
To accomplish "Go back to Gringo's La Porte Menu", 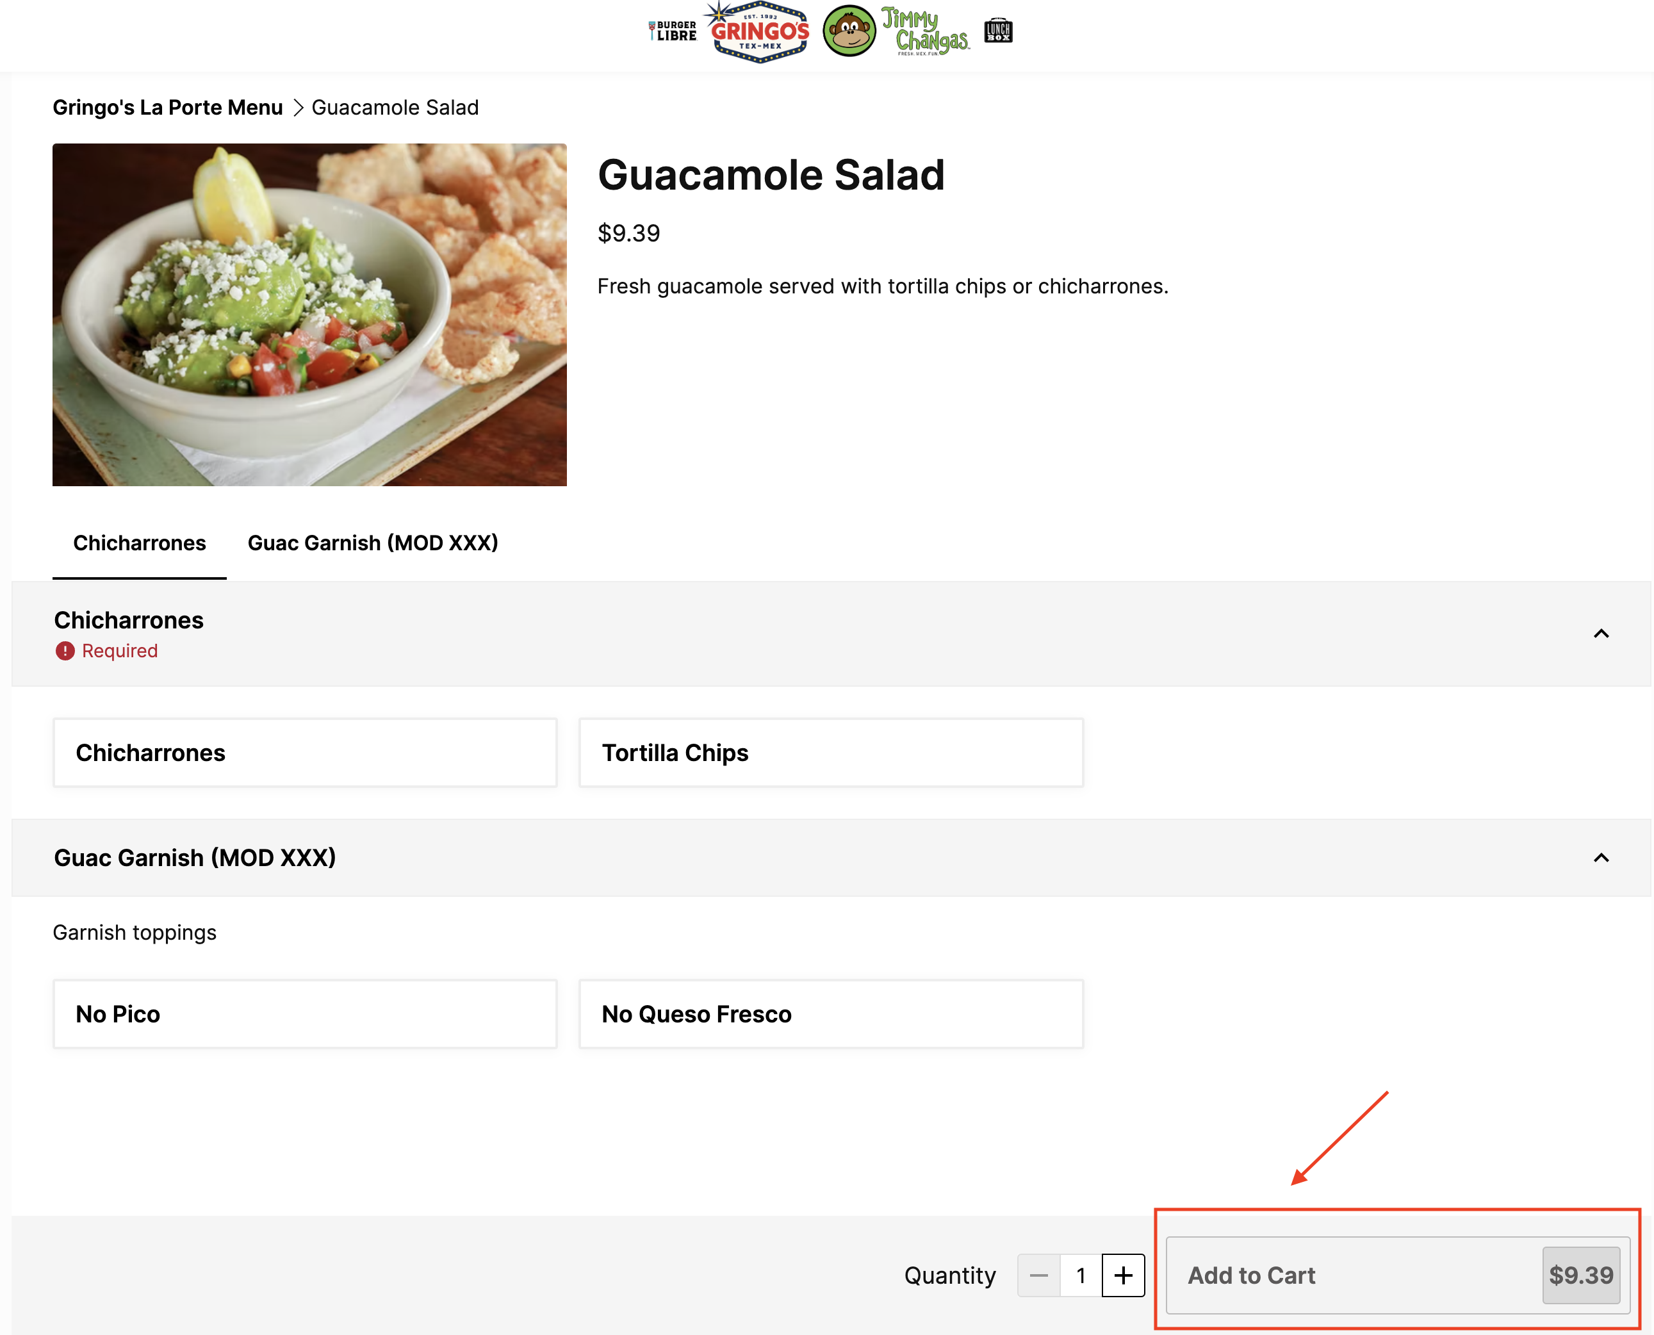I will 168,108.
